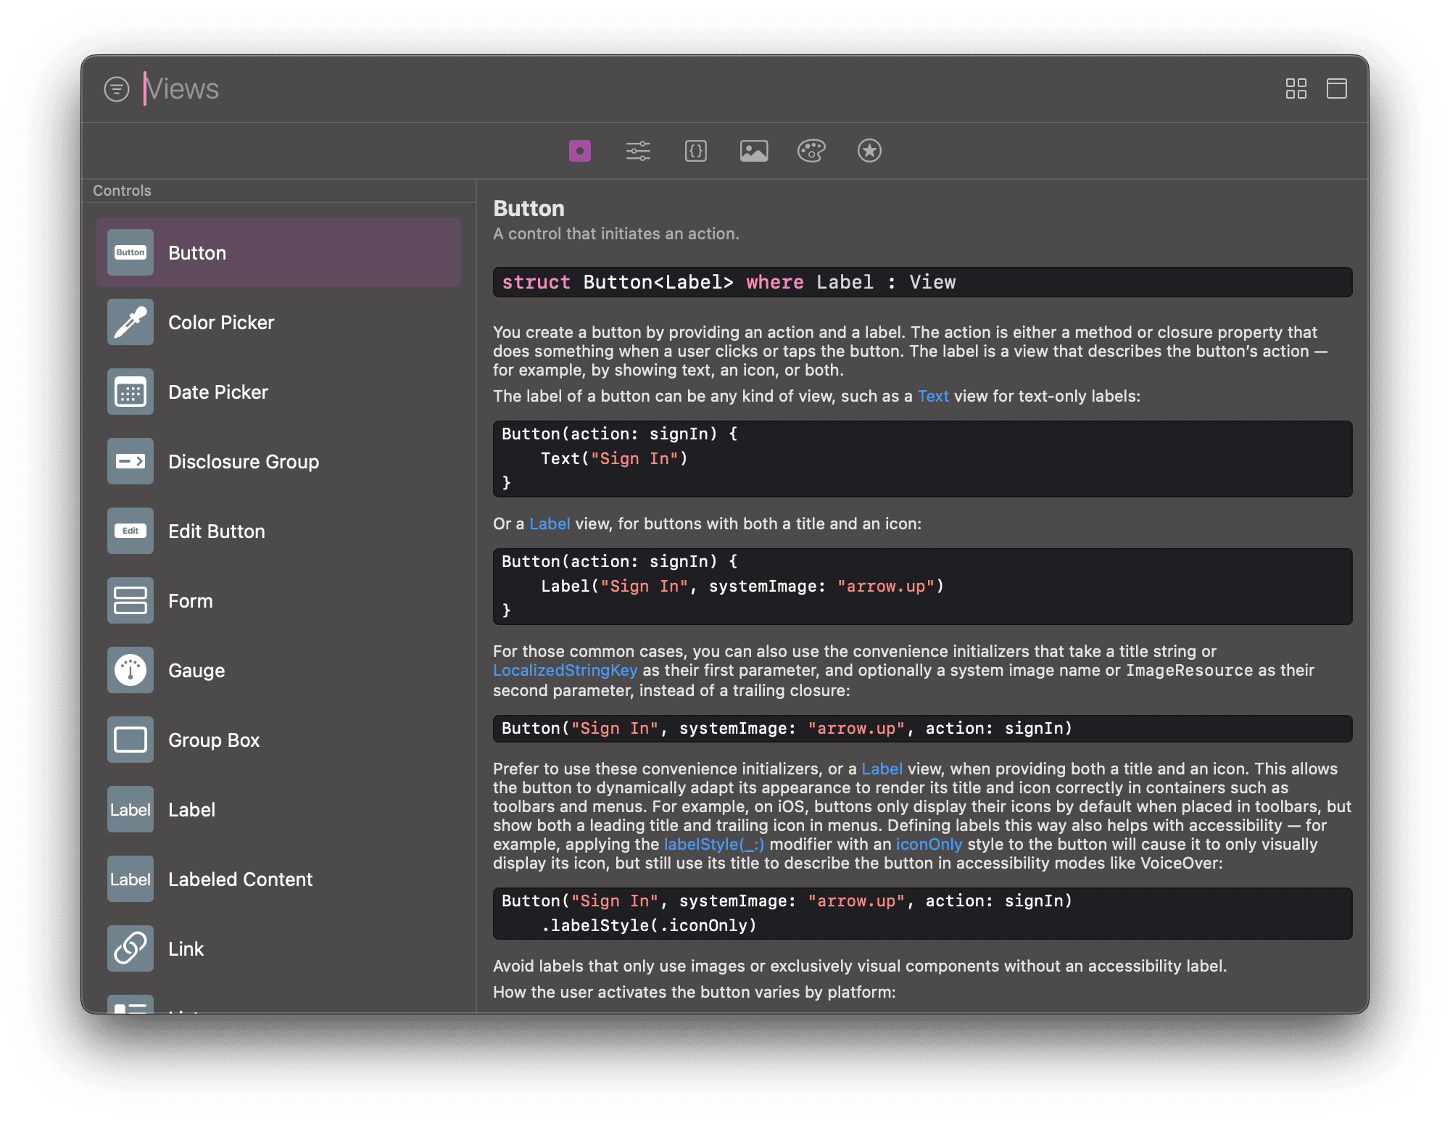Screen dimensions: 1450x1121
Task: Select the Label list row
Action: [x=278, y=809]
